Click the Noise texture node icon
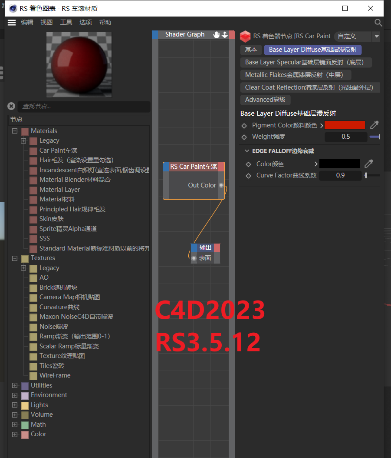The height and width of the screenshot is (458, 391). click(33, 327)
